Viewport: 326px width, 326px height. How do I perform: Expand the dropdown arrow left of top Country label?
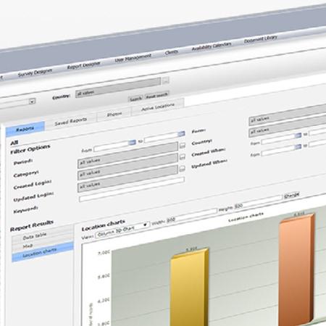(33, 101)
